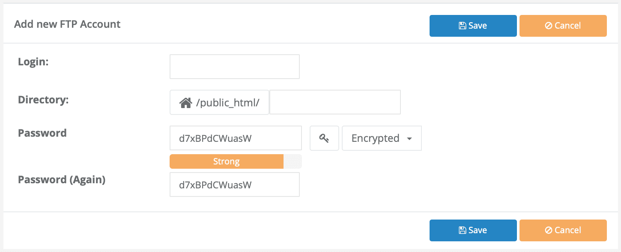621x252 pixels.
Task: Click the Strong password strength meter
Action: (x=227, y=161)
